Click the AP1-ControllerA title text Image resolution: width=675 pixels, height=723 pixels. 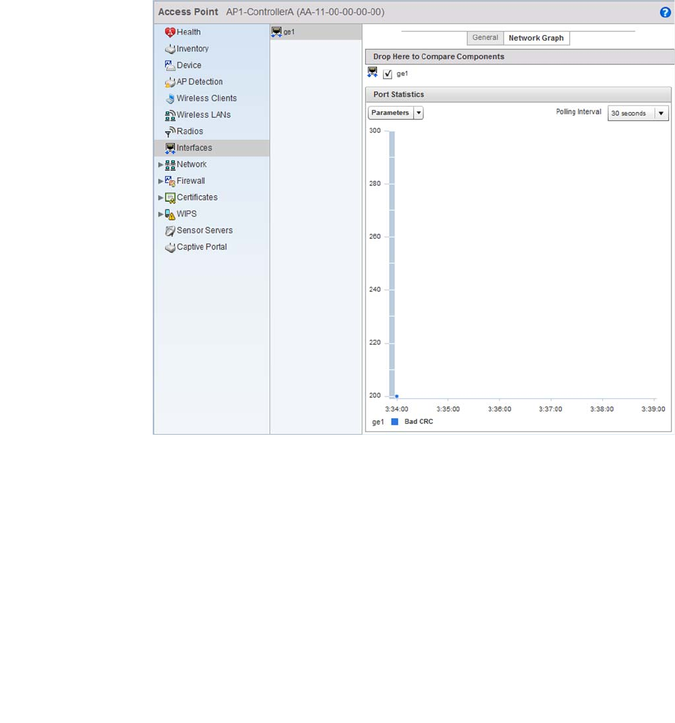[x=305, y=12]
